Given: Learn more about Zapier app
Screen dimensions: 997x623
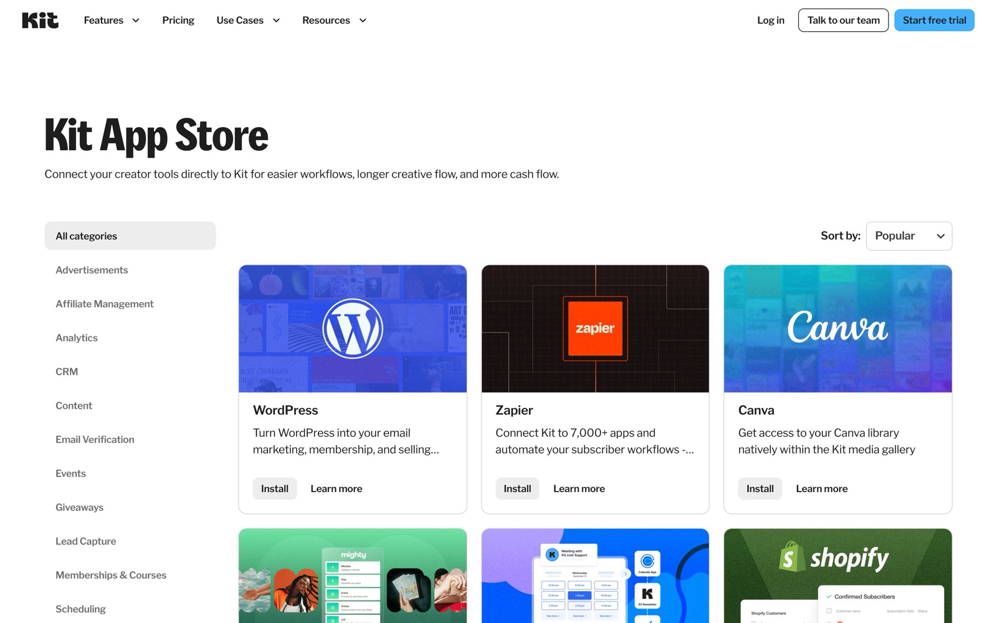Looking at the screenshot, I should 579,489.
